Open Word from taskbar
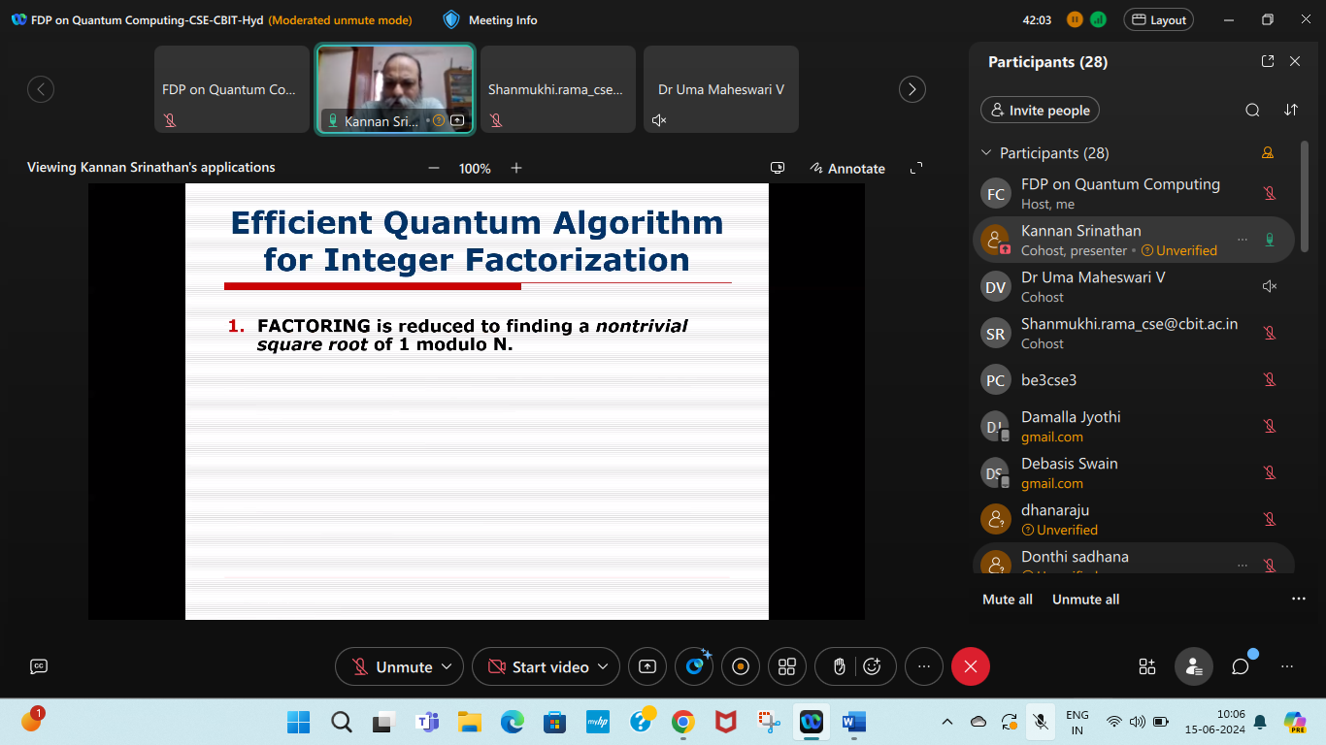The width and height of the screenshot is (1326, 745). coord(854,722)
